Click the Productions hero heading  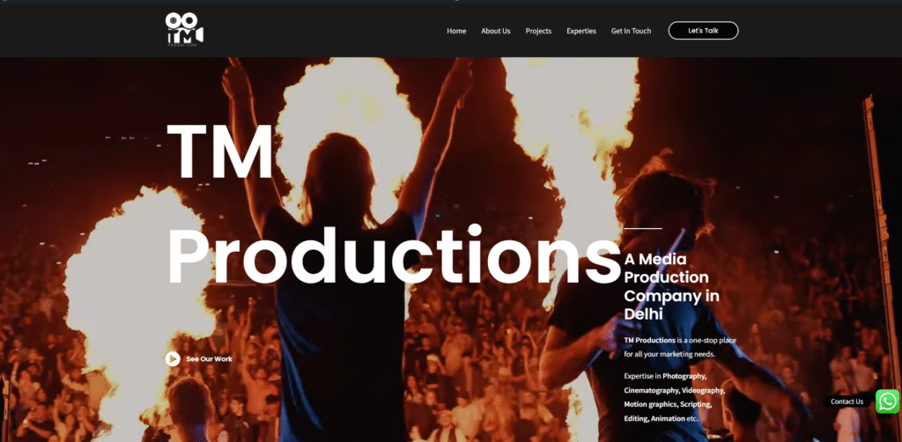pyautogui.click(x=395, y=255)
